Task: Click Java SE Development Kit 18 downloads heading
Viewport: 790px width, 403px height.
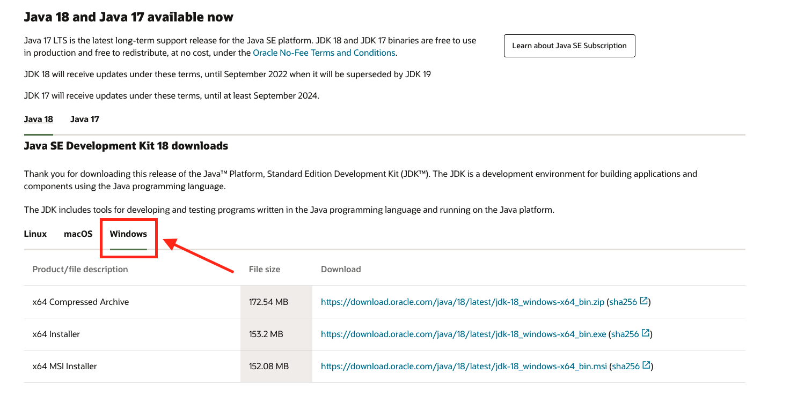Action: (126, 146)
